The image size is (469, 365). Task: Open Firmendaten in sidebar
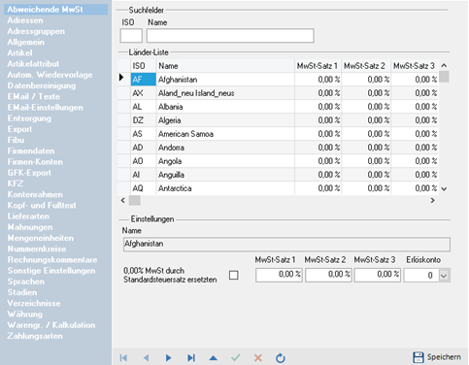click(x=31, y=151)
